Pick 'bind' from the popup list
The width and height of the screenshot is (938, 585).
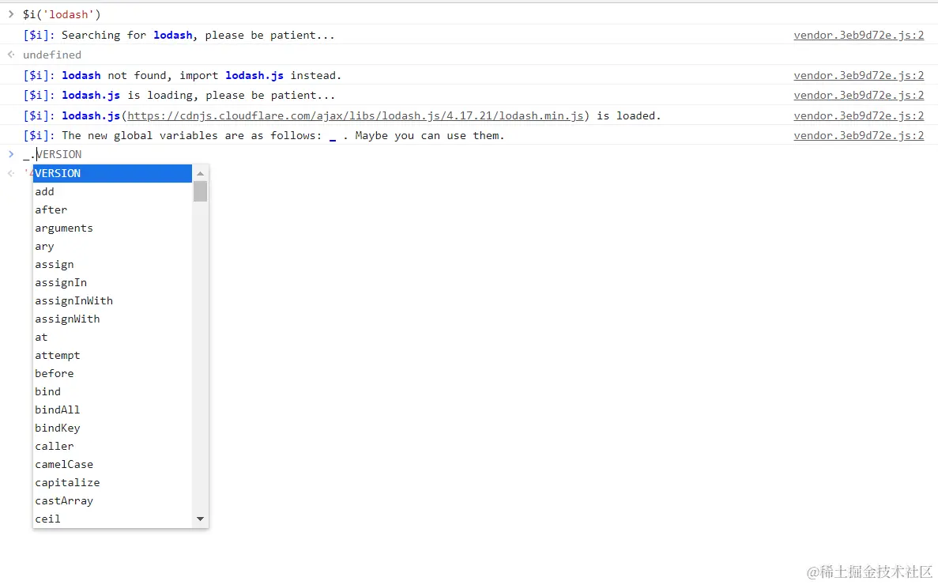pyautogui.click(x=112, y=392)
